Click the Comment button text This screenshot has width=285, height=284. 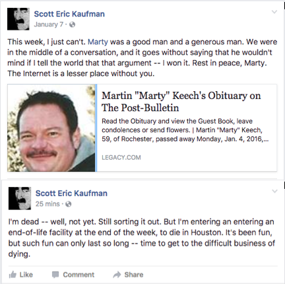coord(79,275)
